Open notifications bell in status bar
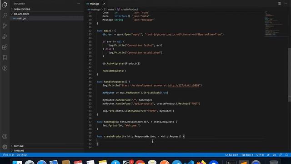Image resolution: width=291 pixels, height=164 pixels. point(286,155)
